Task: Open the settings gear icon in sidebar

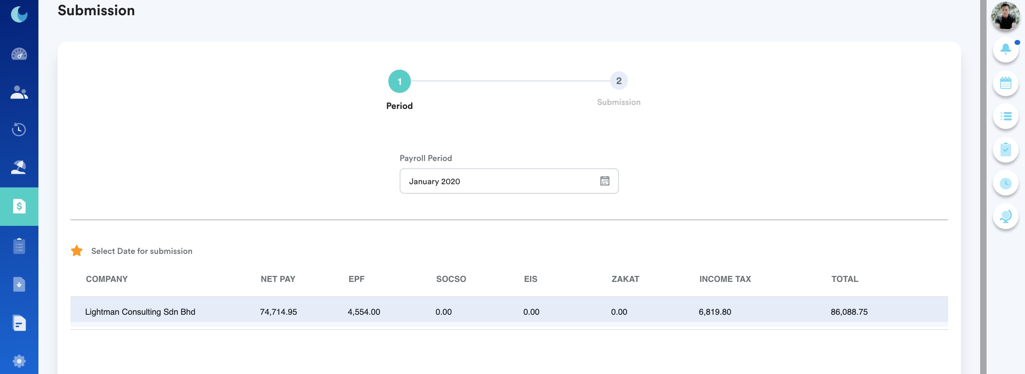Action: pos(19,361)
